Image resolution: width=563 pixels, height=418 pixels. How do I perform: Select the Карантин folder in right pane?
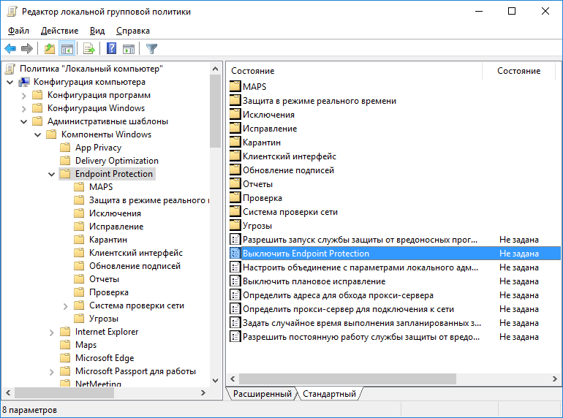click(261, 142)
